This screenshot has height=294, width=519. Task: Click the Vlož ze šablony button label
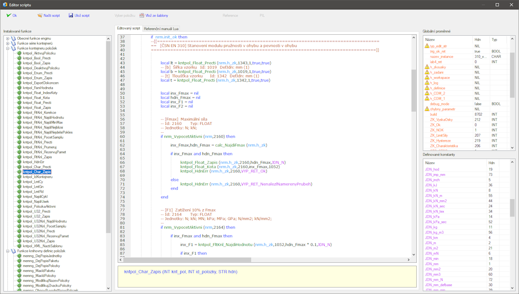pos(157,16)
